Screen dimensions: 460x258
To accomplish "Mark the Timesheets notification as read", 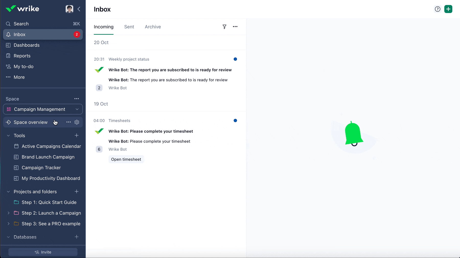I will tap(235, 120).
